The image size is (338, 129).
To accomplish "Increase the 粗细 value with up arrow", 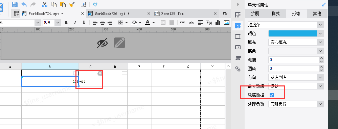I will click(321, 58).
